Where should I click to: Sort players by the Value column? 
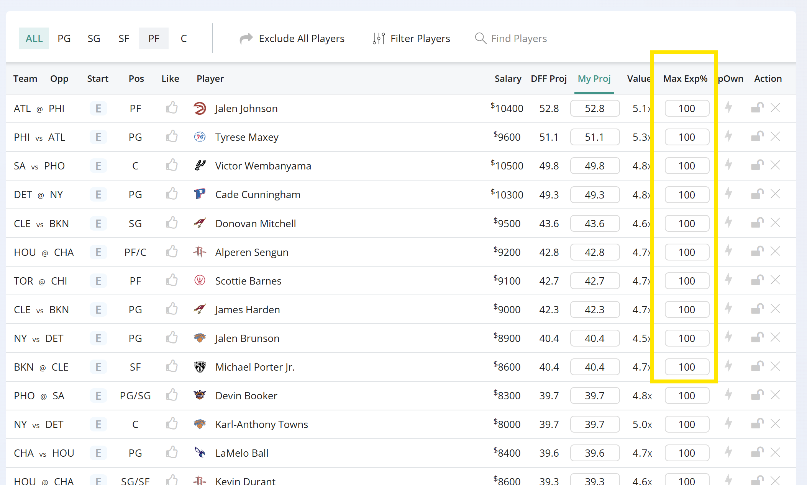[x=638, y=79]
